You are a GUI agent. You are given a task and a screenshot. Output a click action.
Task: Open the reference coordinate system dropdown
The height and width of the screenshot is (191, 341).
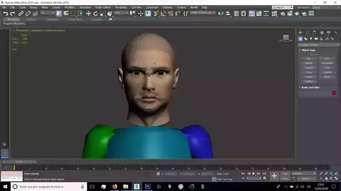point(121,13)
